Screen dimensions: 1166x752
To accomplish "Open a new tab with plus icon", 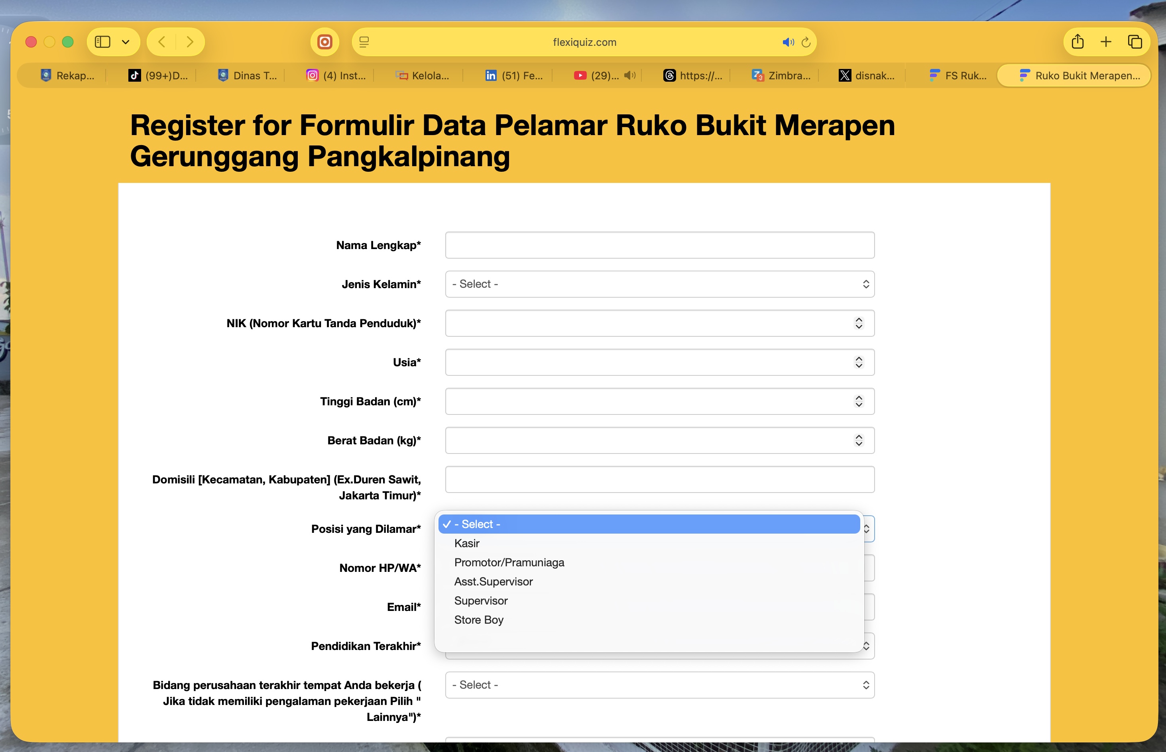I will click(1106, 42).
